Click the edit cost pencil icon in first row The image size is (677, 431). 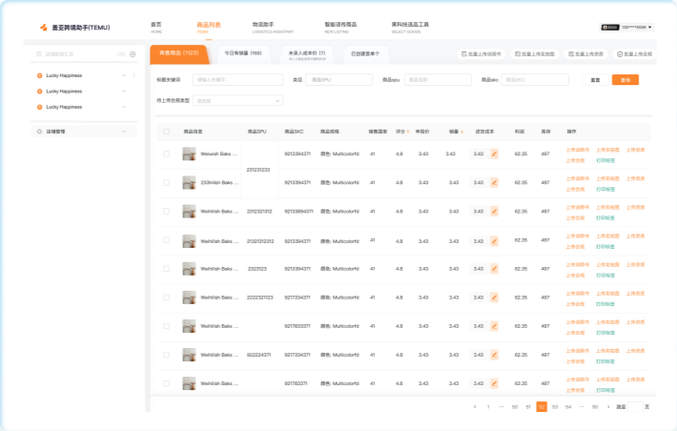[x=494, y=154]
